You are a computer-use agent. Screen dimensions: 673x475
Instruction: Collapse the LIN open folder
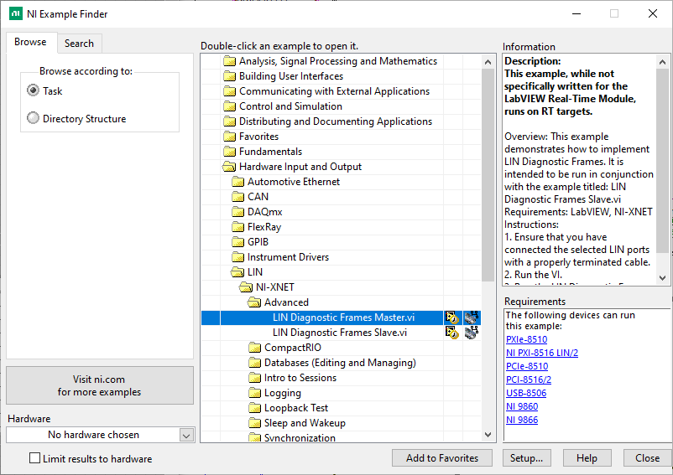click(237, 272)
